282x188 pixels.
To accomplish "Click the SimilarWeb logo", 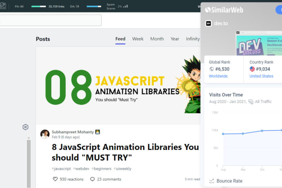I will tap(224, 10).
